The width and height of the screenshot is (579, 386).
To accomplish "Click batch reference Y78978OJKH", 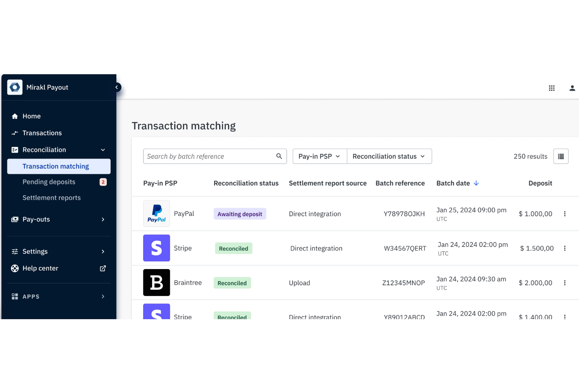I will 404,214.
